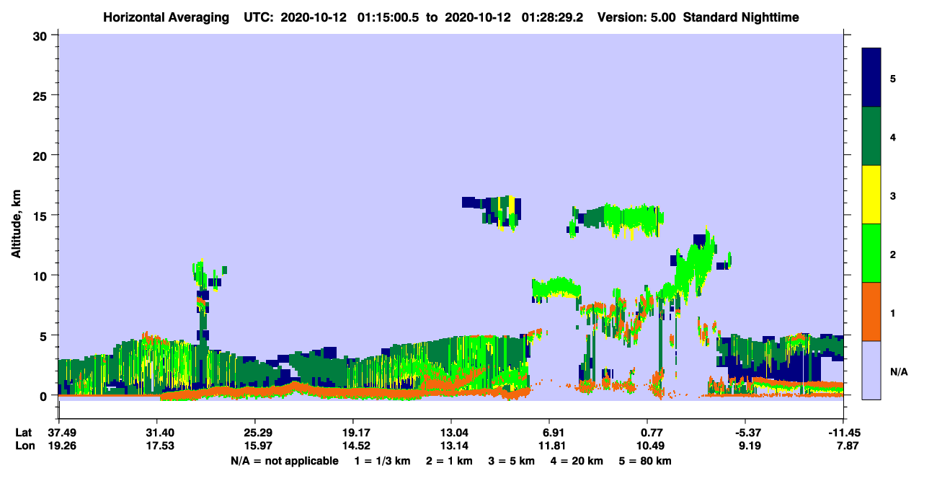Click the colorbar number label 3

click(x=893, y=195)
